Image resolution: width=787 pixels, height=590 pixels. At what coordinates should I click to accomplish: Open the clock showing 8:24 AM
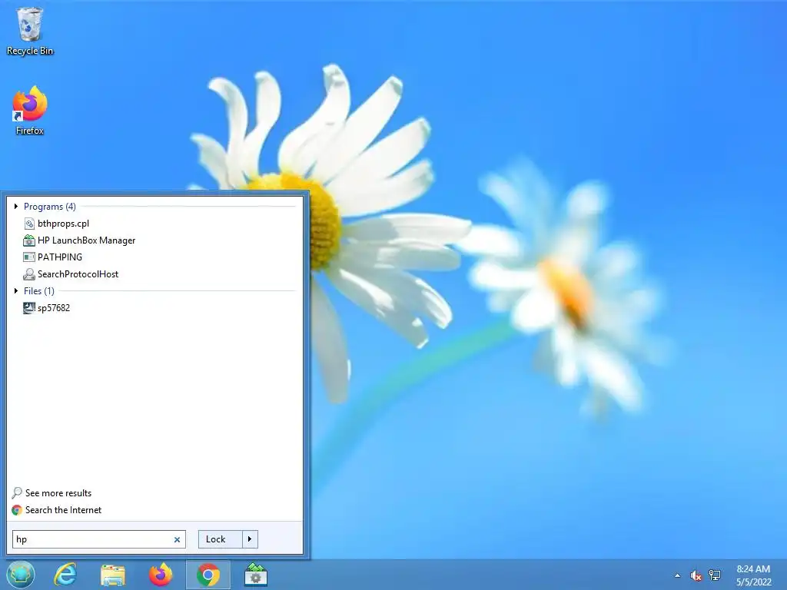coord(753,575)
